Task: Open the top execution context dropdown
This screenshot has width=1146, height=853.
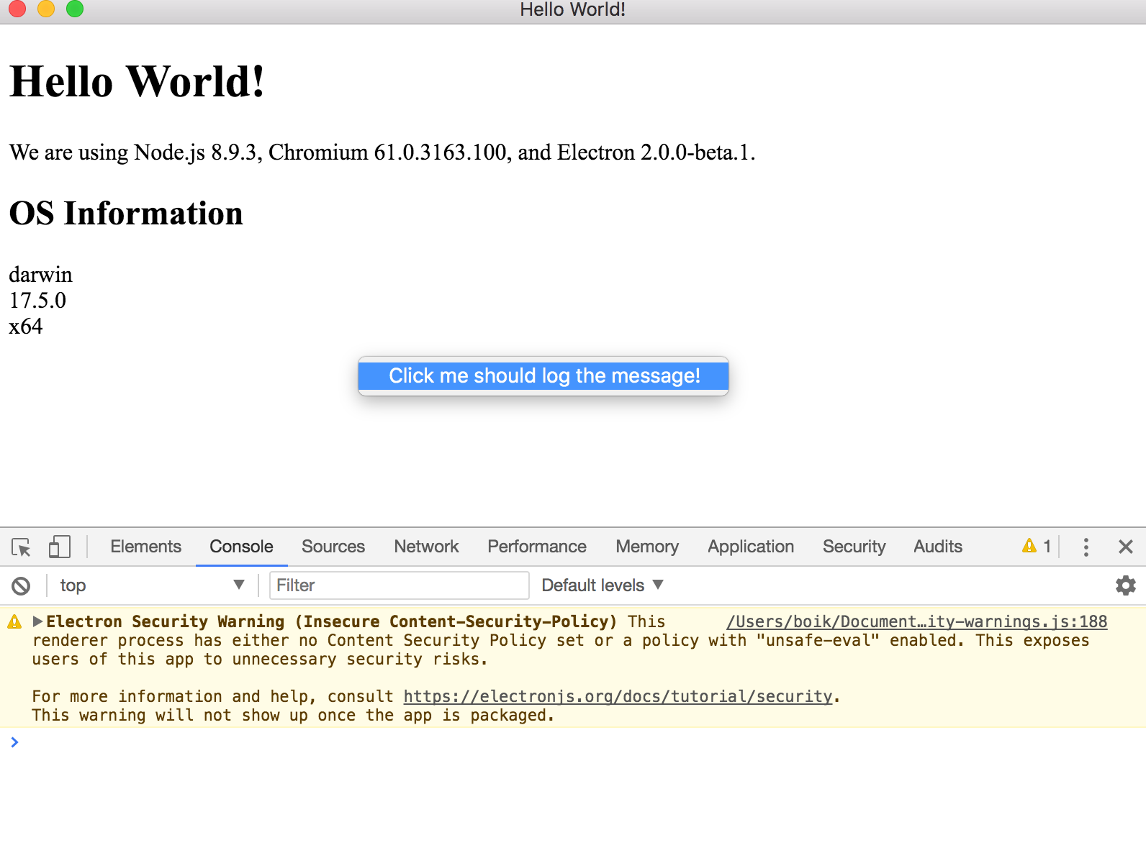Action: tap(153, 585)
